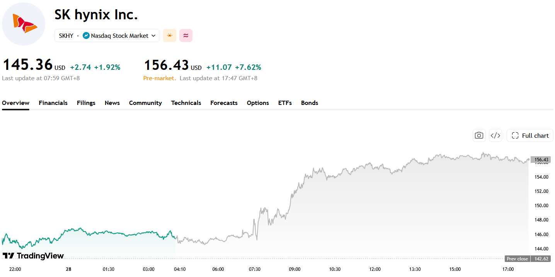Click the 154.00 price axis label

pos(541,177)
